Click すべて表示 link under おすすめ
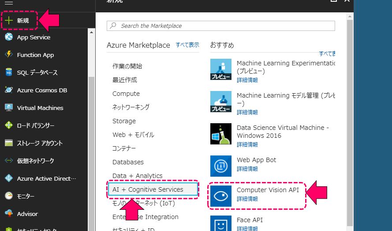Screen dimensions: 392x231 tap(327, 53)
